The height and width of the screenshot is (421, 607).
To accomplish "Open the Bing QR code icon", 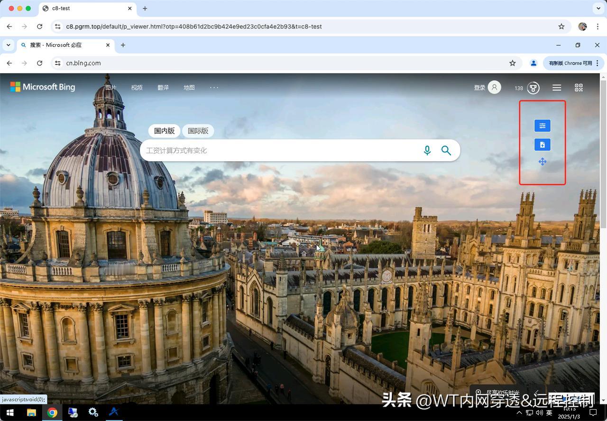I will pos(579,88).
